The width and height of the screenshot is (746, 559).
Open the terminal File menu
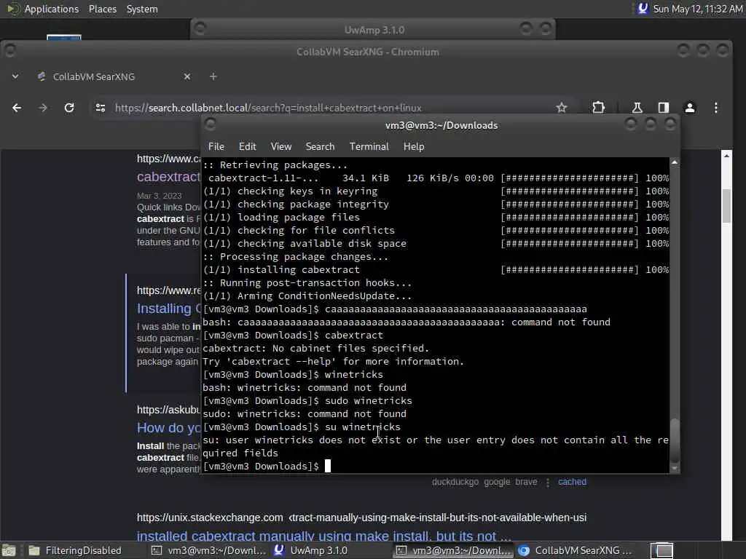pyautogui.click(x=216, y=146)
